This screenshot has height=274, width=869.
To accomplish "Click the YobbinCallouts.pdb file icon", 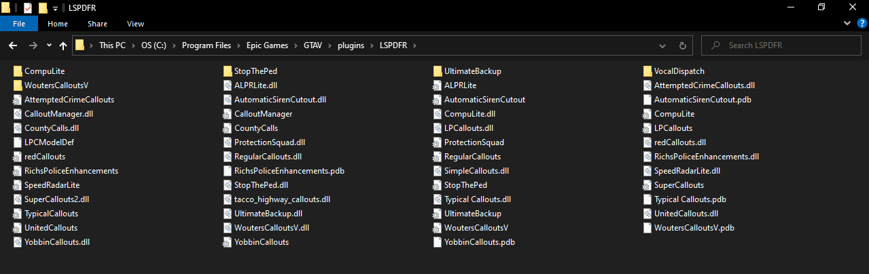I will [438, 242].
